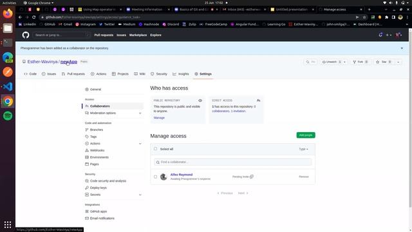
Task: Open the Security tab
Action: tap(159, 74)
